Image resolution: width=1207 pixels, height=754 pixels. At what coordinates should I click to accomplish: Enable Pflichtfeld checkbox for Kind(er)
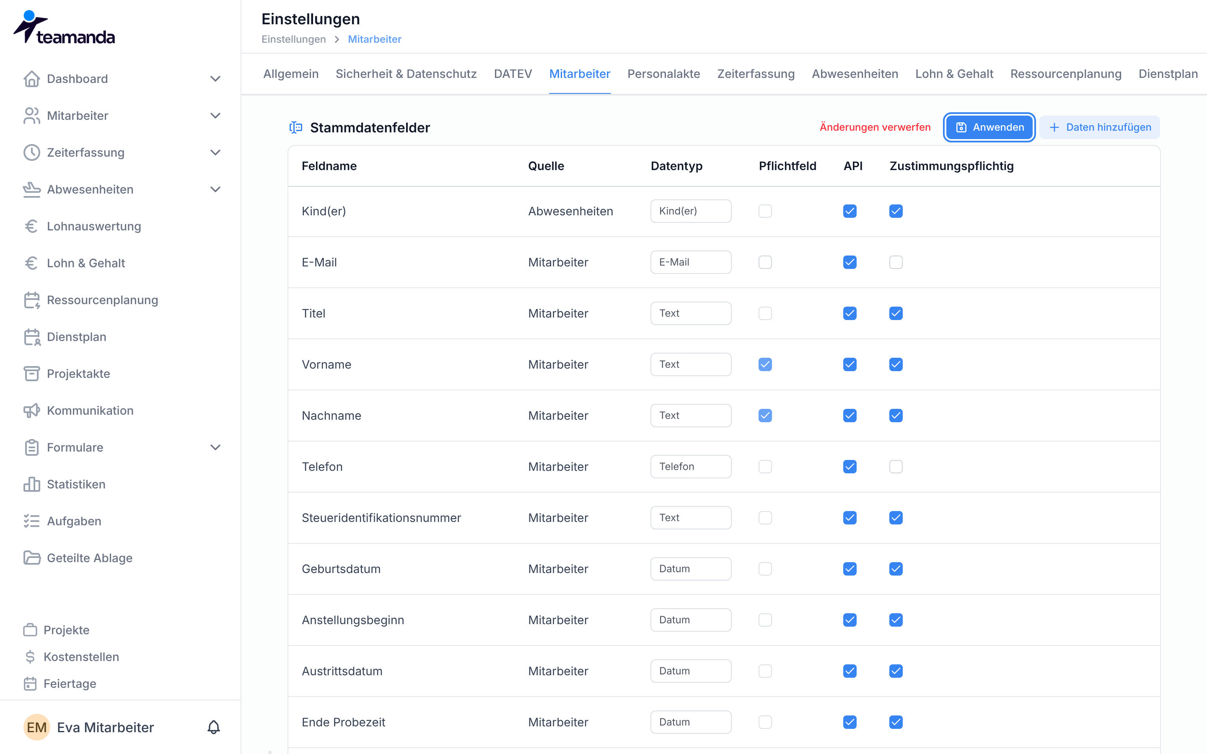click(765, 212)
